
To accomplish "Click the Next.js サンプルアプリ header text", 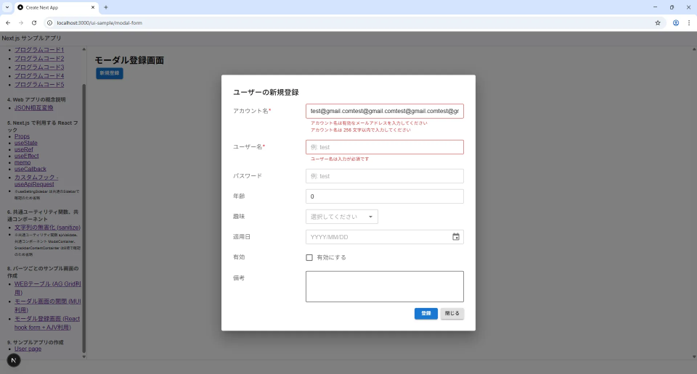I will [31, 38].
